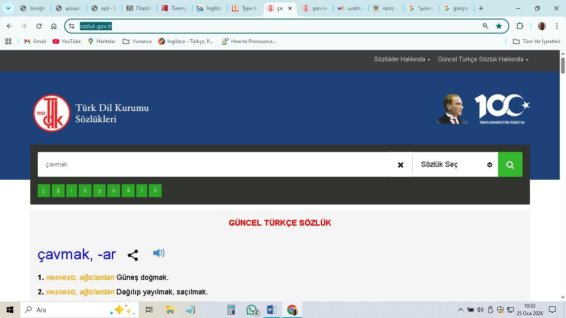Switch to the Tureng browser tab
This screenshot has width=566, height=318.
(174, 8)
